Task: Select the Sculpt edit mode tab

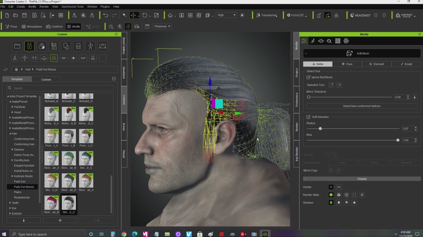Action: point(406,64)
